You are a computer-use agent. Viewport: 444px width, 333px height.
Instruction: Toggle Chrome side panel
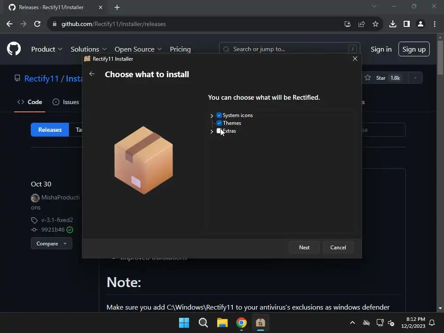point(407,24)
